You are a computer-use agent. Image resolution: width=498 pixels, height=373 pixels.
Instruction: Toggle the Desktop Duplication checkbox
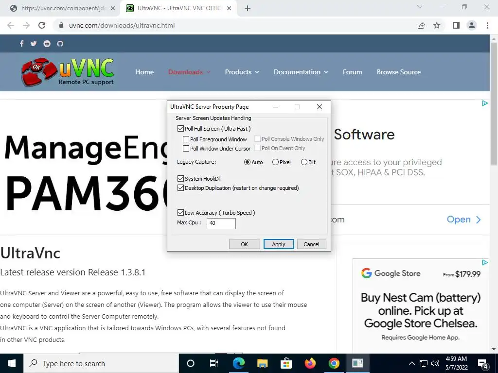point(181,188)
